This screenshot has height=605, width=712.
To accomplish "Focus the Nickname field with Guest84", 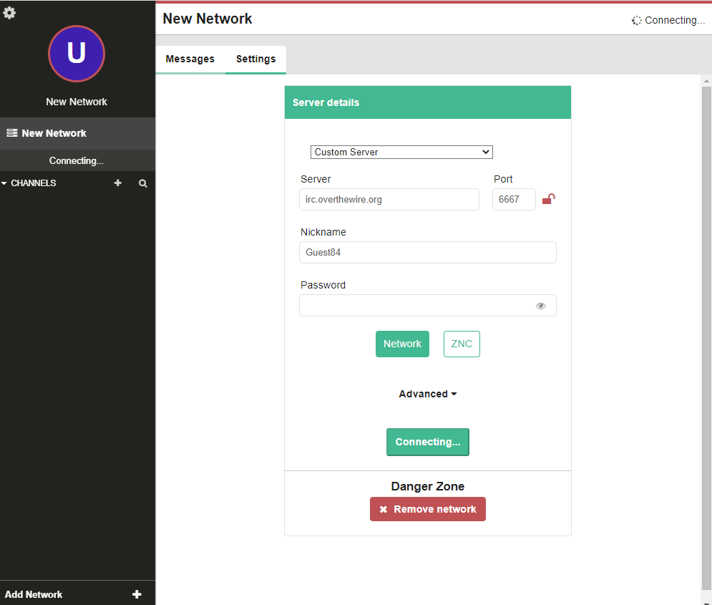I will click(428, 253).
